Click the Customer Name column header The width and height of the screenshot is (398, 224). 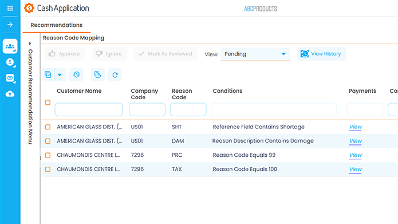click(x=79, y=91)
